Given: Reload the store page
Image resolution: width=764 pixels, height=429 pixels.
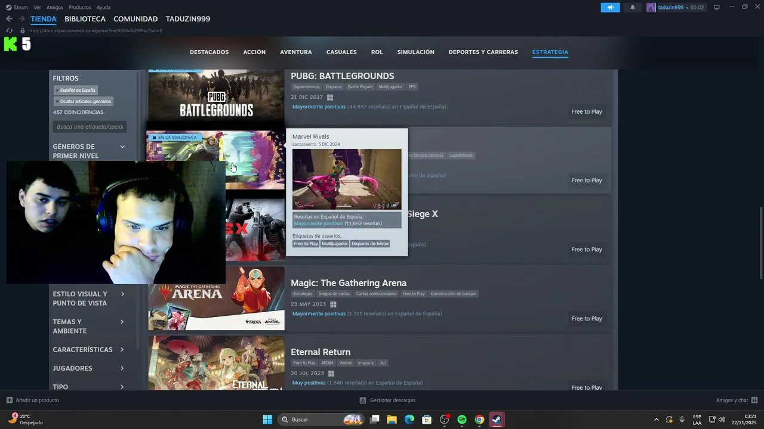Looking at the screenshot, I should pyautogui.click(x=9, y=30).
